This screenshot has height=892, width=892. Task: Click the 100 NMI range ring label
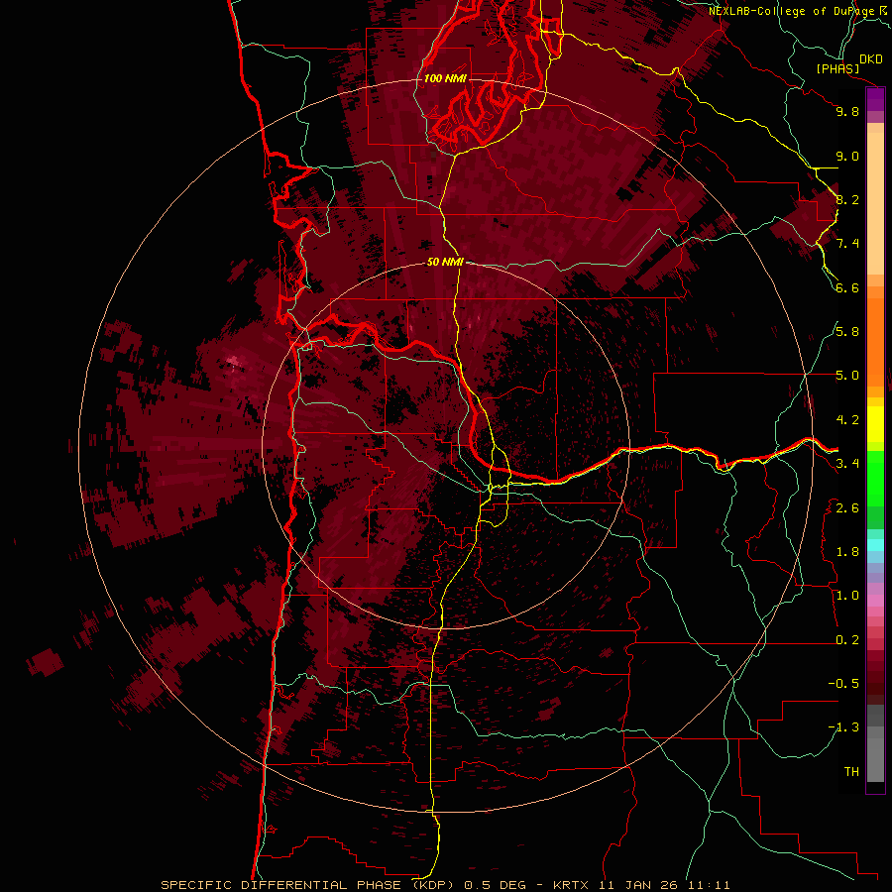click(445, 78)
